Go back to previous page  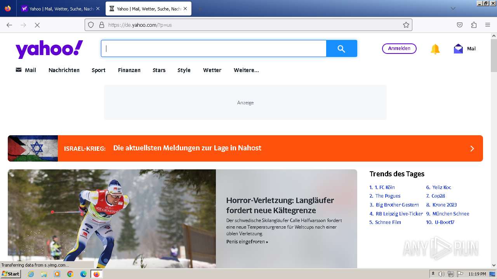coord(9,25)
